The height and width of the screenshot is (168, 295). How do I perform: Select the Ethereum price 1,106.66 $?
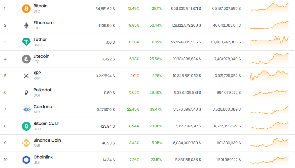pos(106,26)
